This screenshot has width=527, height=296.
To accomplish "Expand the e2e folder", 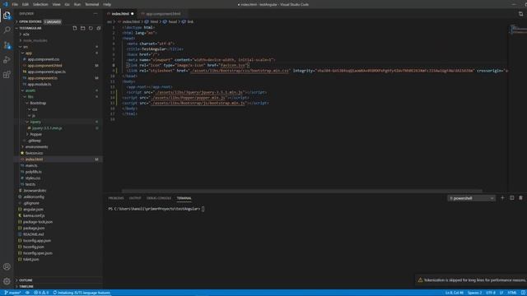I will 26,35.
